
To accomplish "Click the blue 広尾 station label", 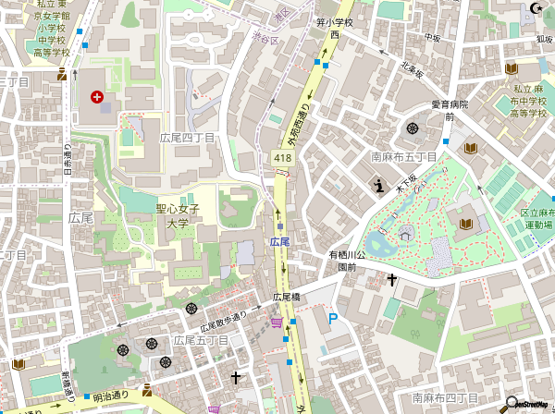I will [x=280, y=241].
